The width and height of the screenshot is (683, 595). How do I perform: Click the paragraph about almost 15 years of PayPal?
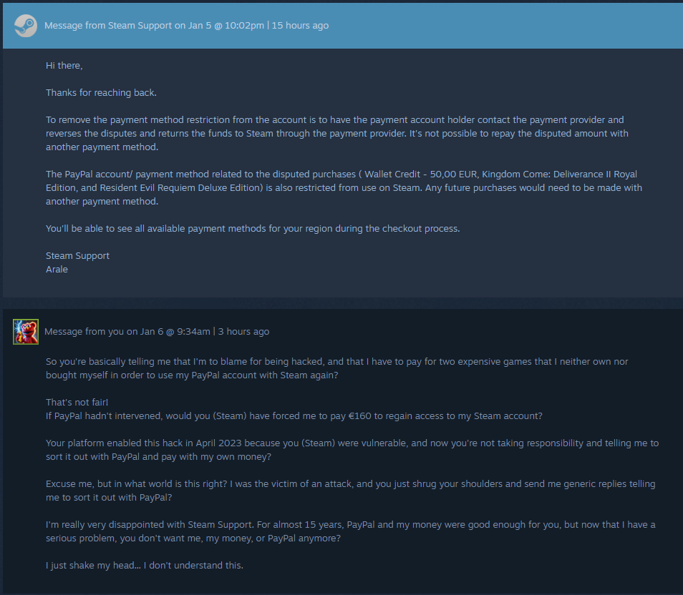pos(351,531)
